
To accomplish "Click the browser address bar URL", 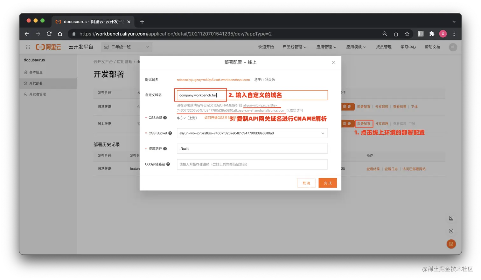I will (x=176, y=34).
